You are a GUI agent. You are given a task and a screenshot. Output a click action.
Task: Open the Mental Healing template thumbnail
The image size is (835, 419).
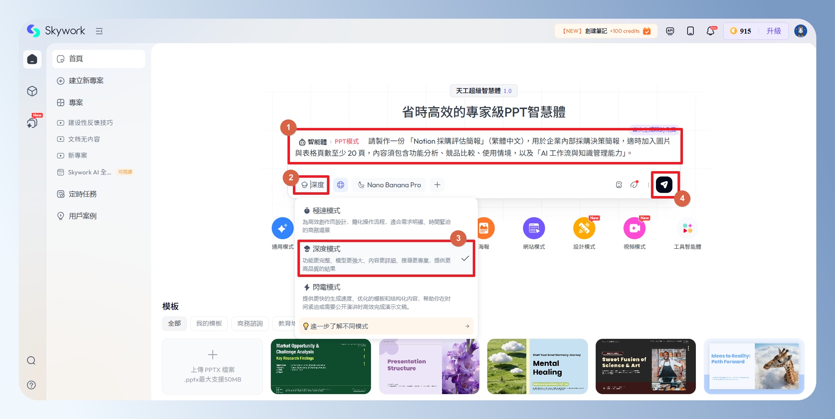[x=537, y=366]
